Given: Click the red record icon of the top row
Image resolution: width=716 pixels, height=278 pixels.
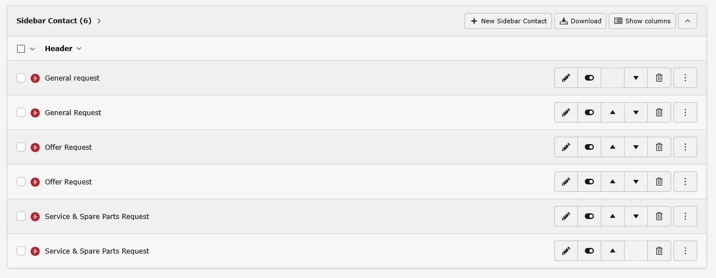Looking at the screenshot, I should pos(35,78).
